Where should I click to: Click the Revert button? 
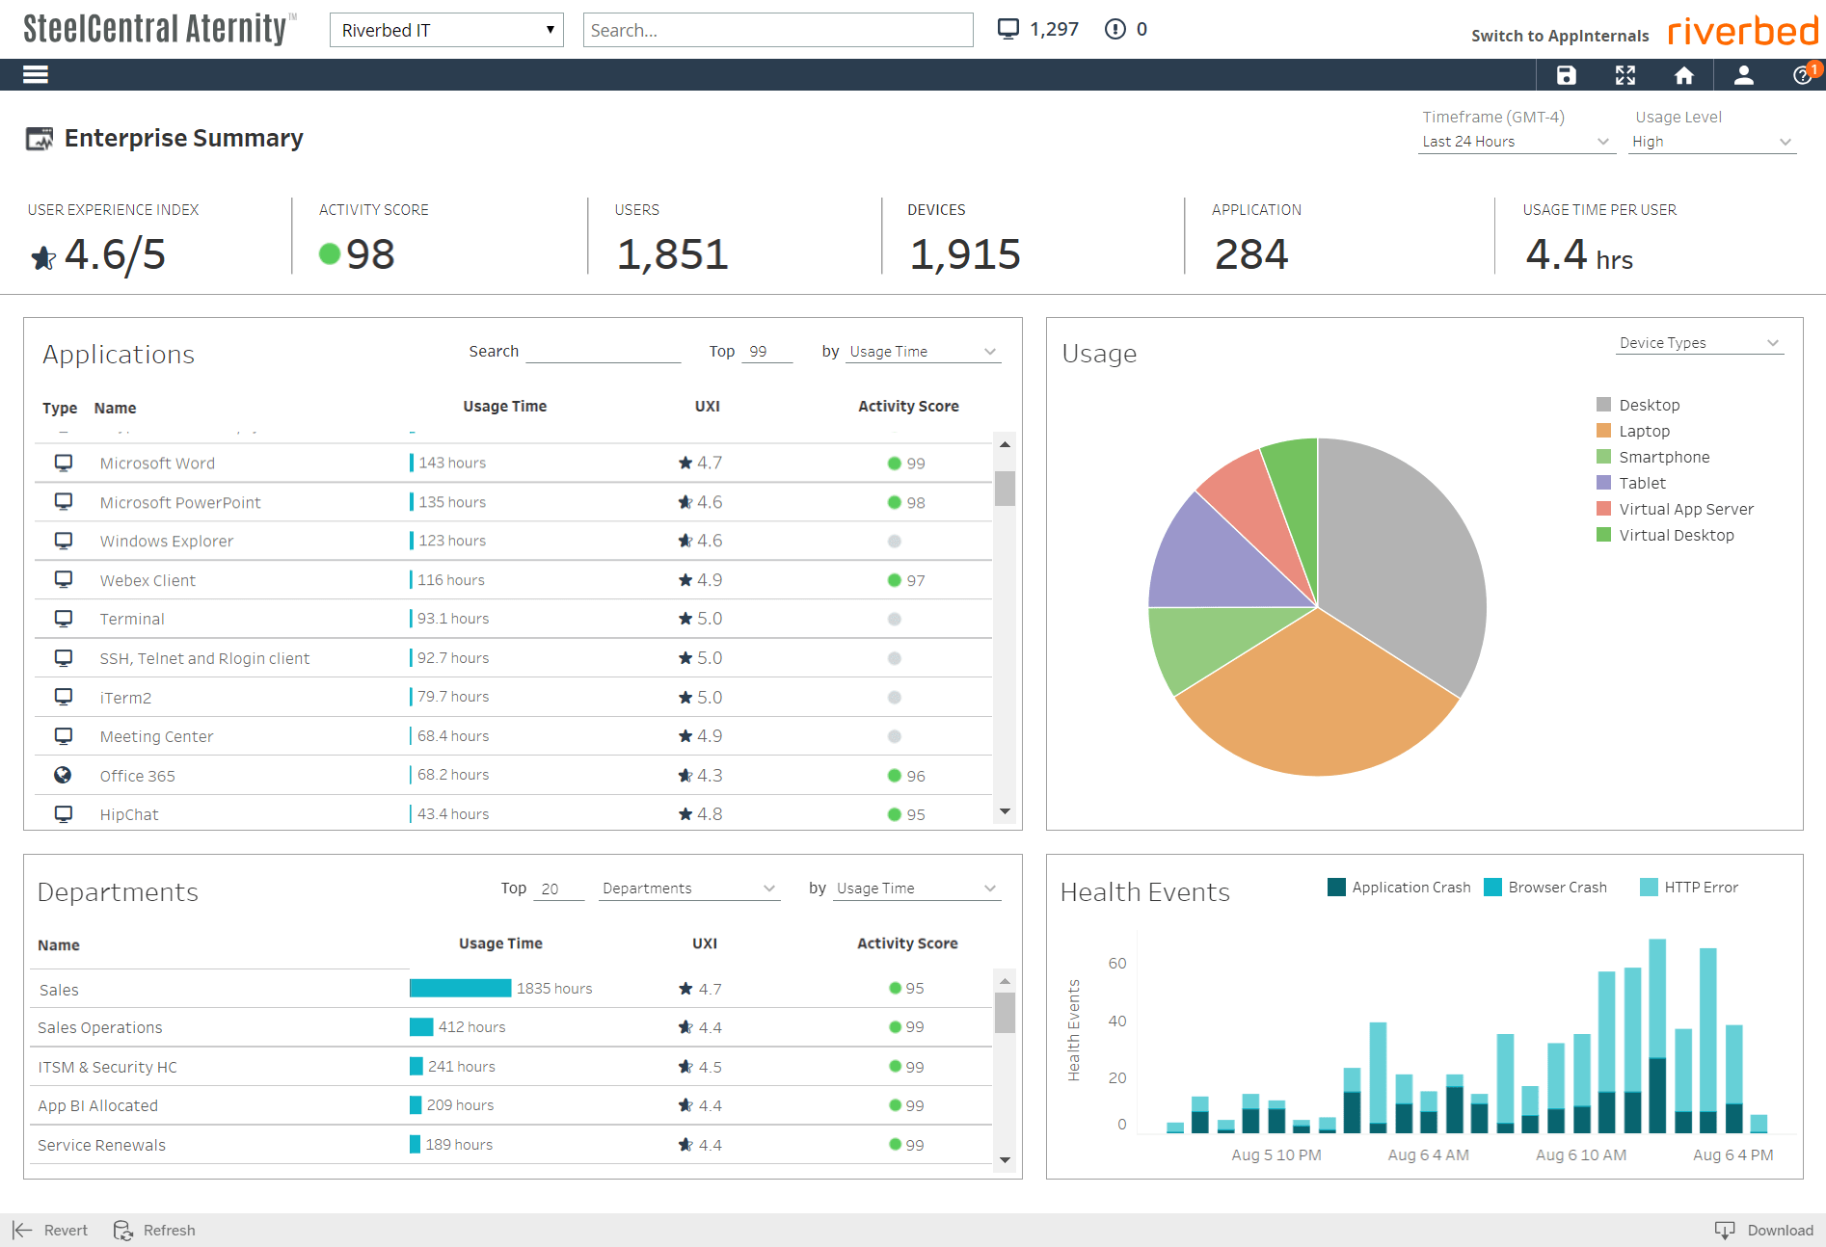pyautogui.click(x=50, y=1230)
